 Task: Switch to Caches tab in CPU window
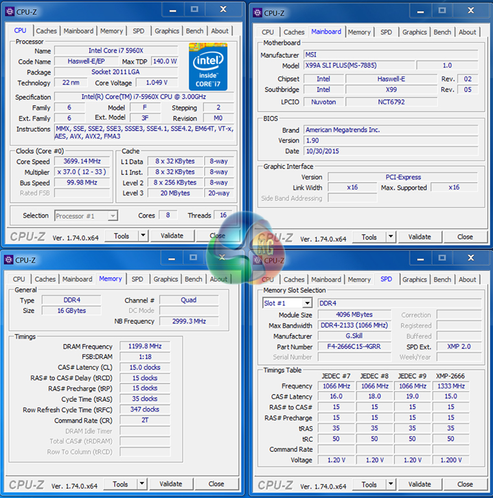pyautogui.click(x=46, y=31)
